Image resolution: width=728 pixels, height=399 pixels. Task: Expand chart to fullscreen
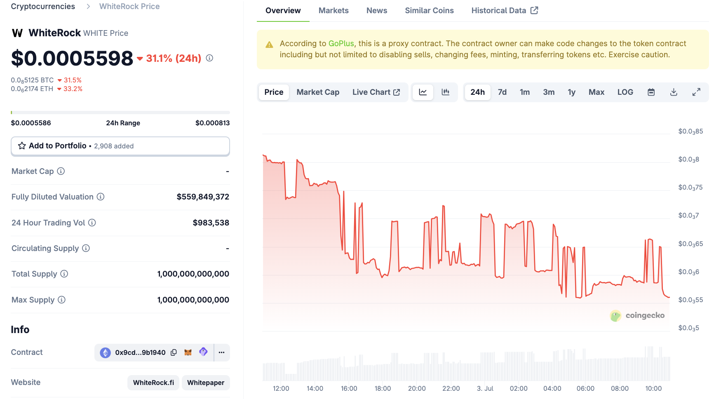(696, 92)
